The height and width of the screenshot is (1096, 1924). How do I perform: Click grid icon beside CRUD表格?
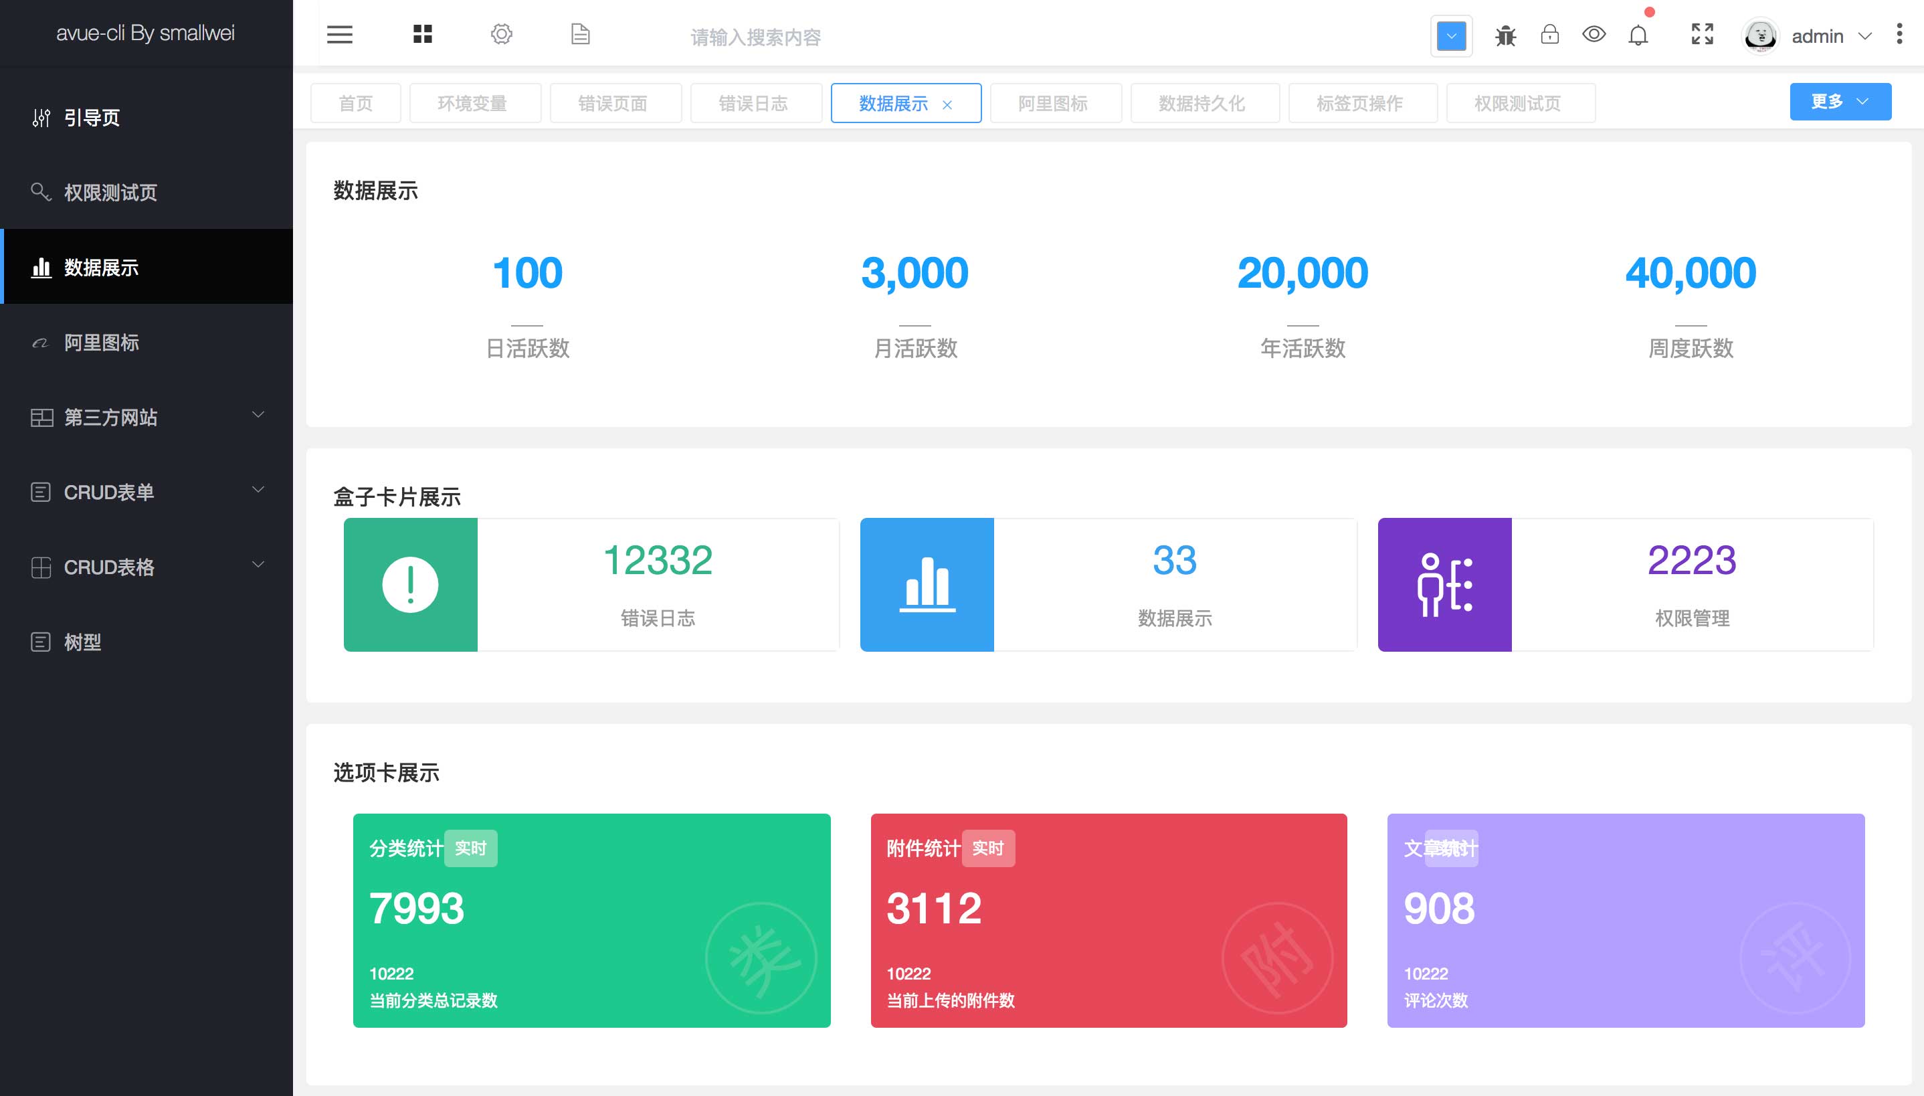click(41, 567)
